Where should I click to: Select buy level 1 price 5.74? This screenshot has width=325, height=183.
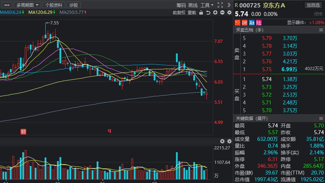click(x=267, y=79)
